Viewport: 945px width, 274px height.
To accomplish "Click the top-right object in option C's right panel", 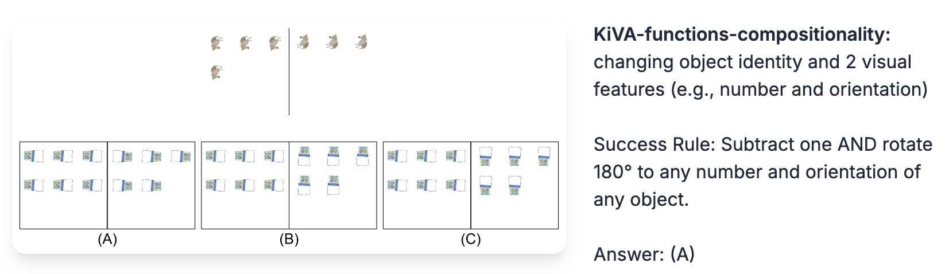I will [544, 155].
